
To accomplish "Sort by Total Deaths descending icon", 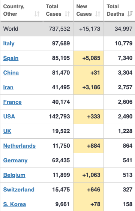I will 130,14.
